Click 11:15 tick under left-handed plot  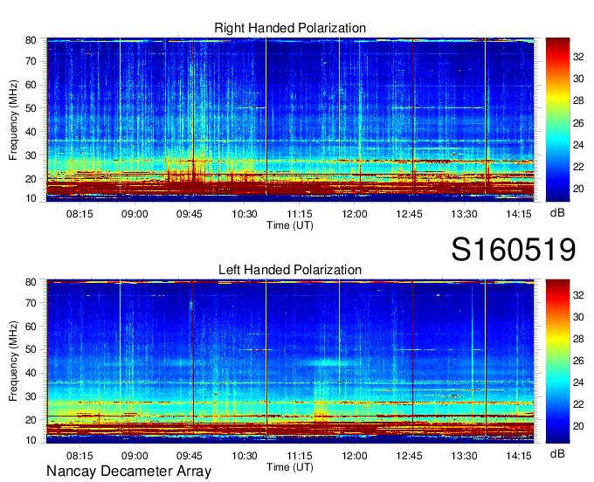pyautogui.click(x=300, y=456)
